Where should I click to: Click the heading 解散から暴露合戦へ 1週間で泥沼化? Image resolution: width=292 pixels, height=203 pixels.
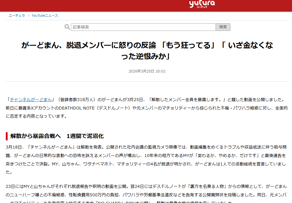click(57, 136)
